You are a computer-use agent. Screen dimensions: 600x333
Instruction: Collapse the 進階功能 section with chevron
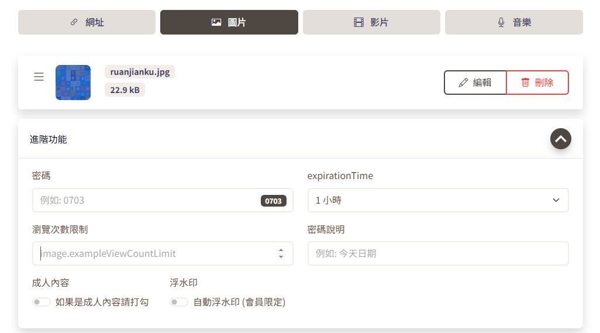[x=560, y=139]
